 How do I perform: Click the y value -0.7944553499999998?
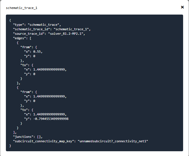[x=51, y=119]
